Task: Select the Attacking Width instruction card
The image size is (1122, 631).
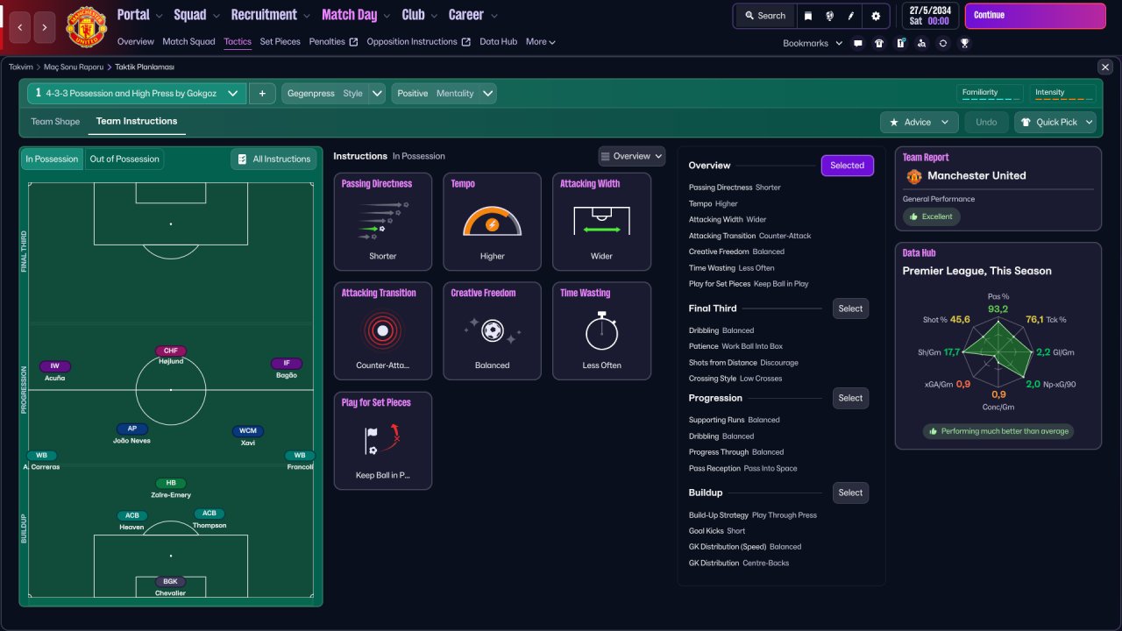Action: 602,221
